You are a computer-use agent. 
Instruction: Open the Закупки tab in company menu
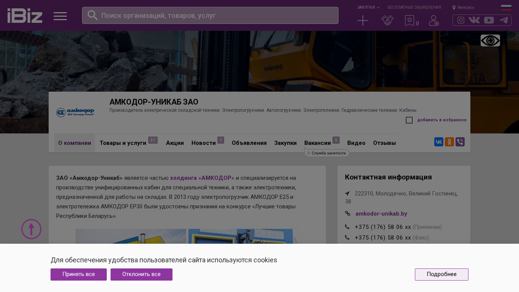(x=285, y=143)
